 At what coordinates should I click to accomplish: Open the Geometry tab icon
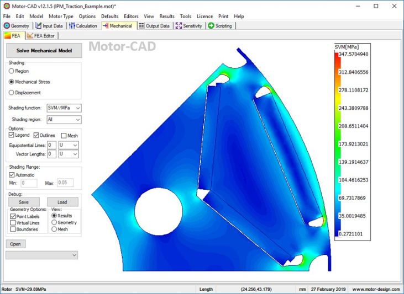(7, 26)
